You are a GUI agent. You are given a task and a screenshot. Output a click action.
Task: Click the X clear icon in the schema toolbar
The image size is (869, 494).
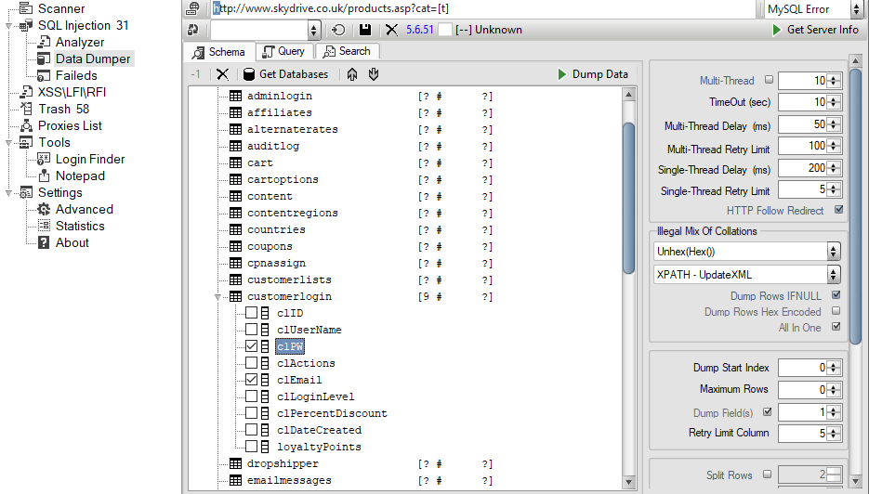pos(222,74)
